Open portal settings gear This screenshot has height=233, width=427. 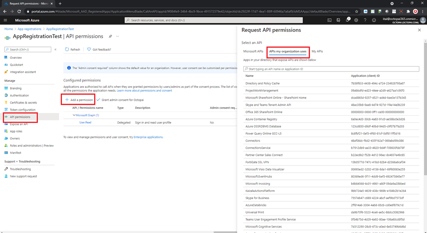click(x=356, y=20)
